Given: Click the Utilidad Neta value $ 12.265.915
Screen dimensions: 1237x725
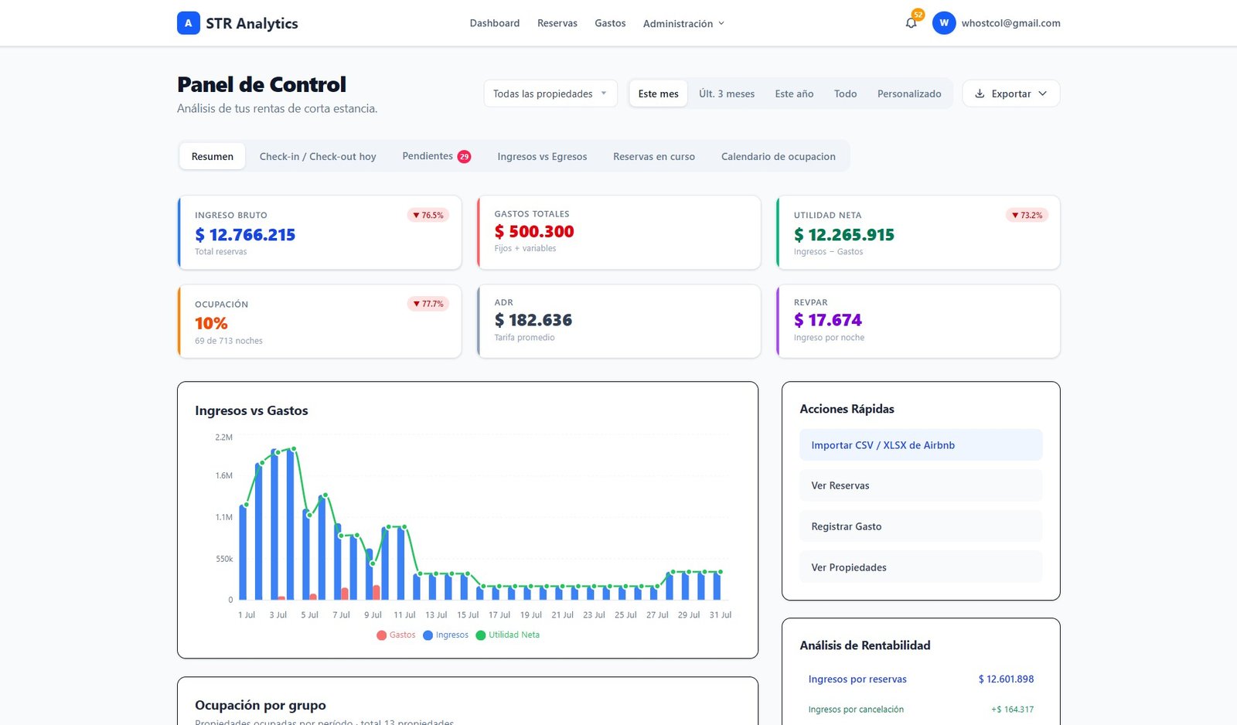Looking at the screenshot, I should point(844,235).
